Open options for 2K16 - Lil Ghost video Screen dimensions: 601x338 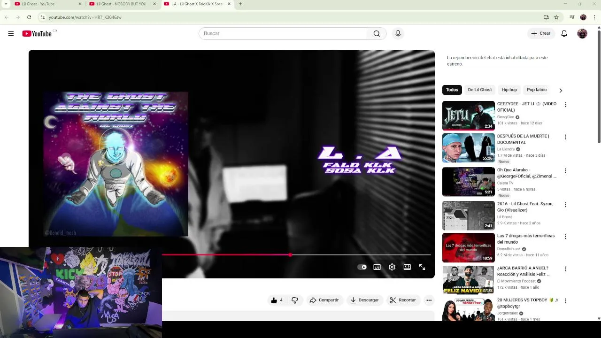coord(565,205)
